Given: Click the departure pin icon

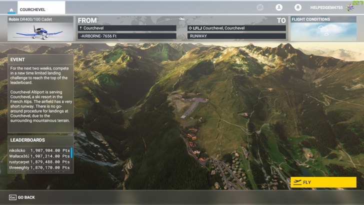Looking at the screenshot, I should tap(81, 28).
